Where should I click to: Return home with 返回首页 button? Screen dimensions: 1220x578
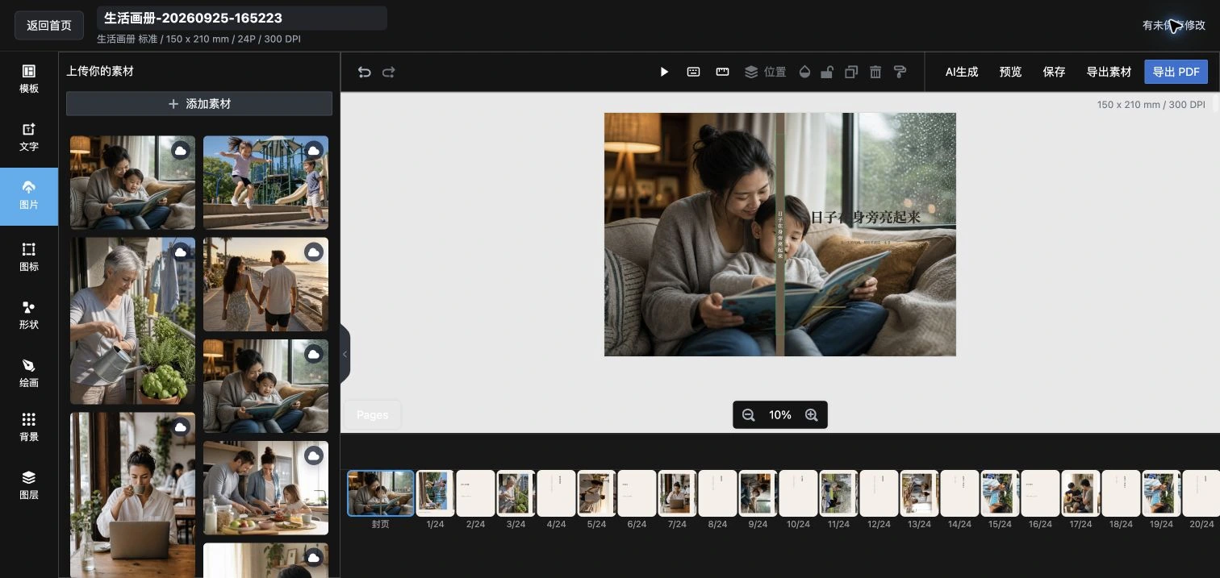49,25
